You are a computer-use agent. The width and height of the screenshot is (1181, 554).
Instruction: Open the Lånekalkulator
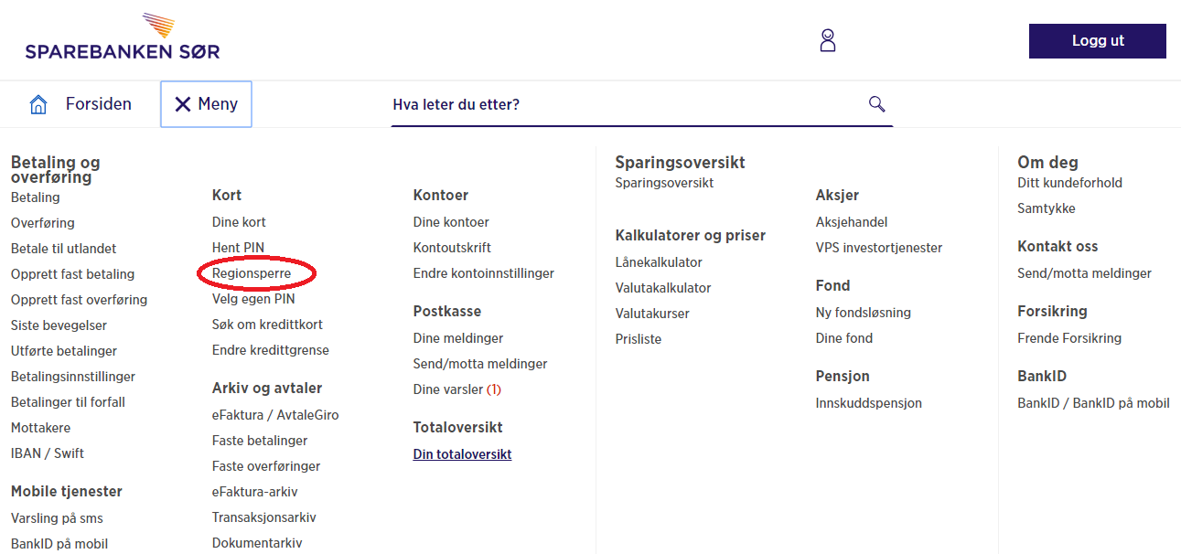coord(659,262)
